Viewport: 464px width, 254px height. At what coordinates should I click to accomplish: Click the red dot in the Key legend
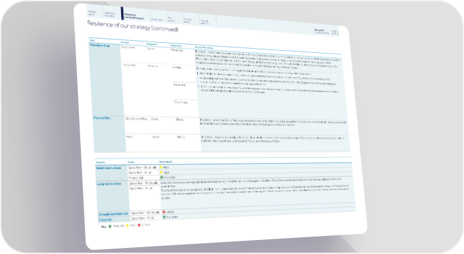pos(139,225)
